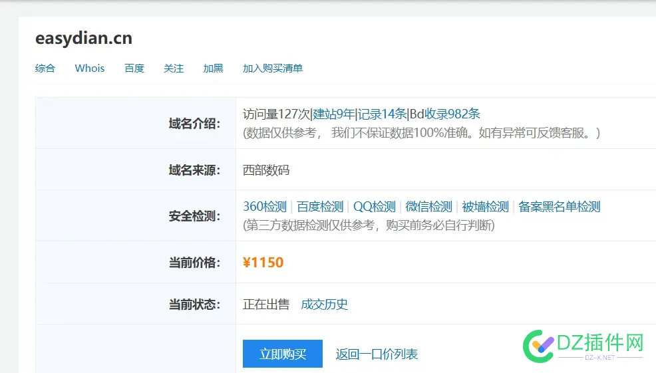656x373 pixels.
Task: Run the 微信检测 safety check
Action: click(x=429, y=207)
